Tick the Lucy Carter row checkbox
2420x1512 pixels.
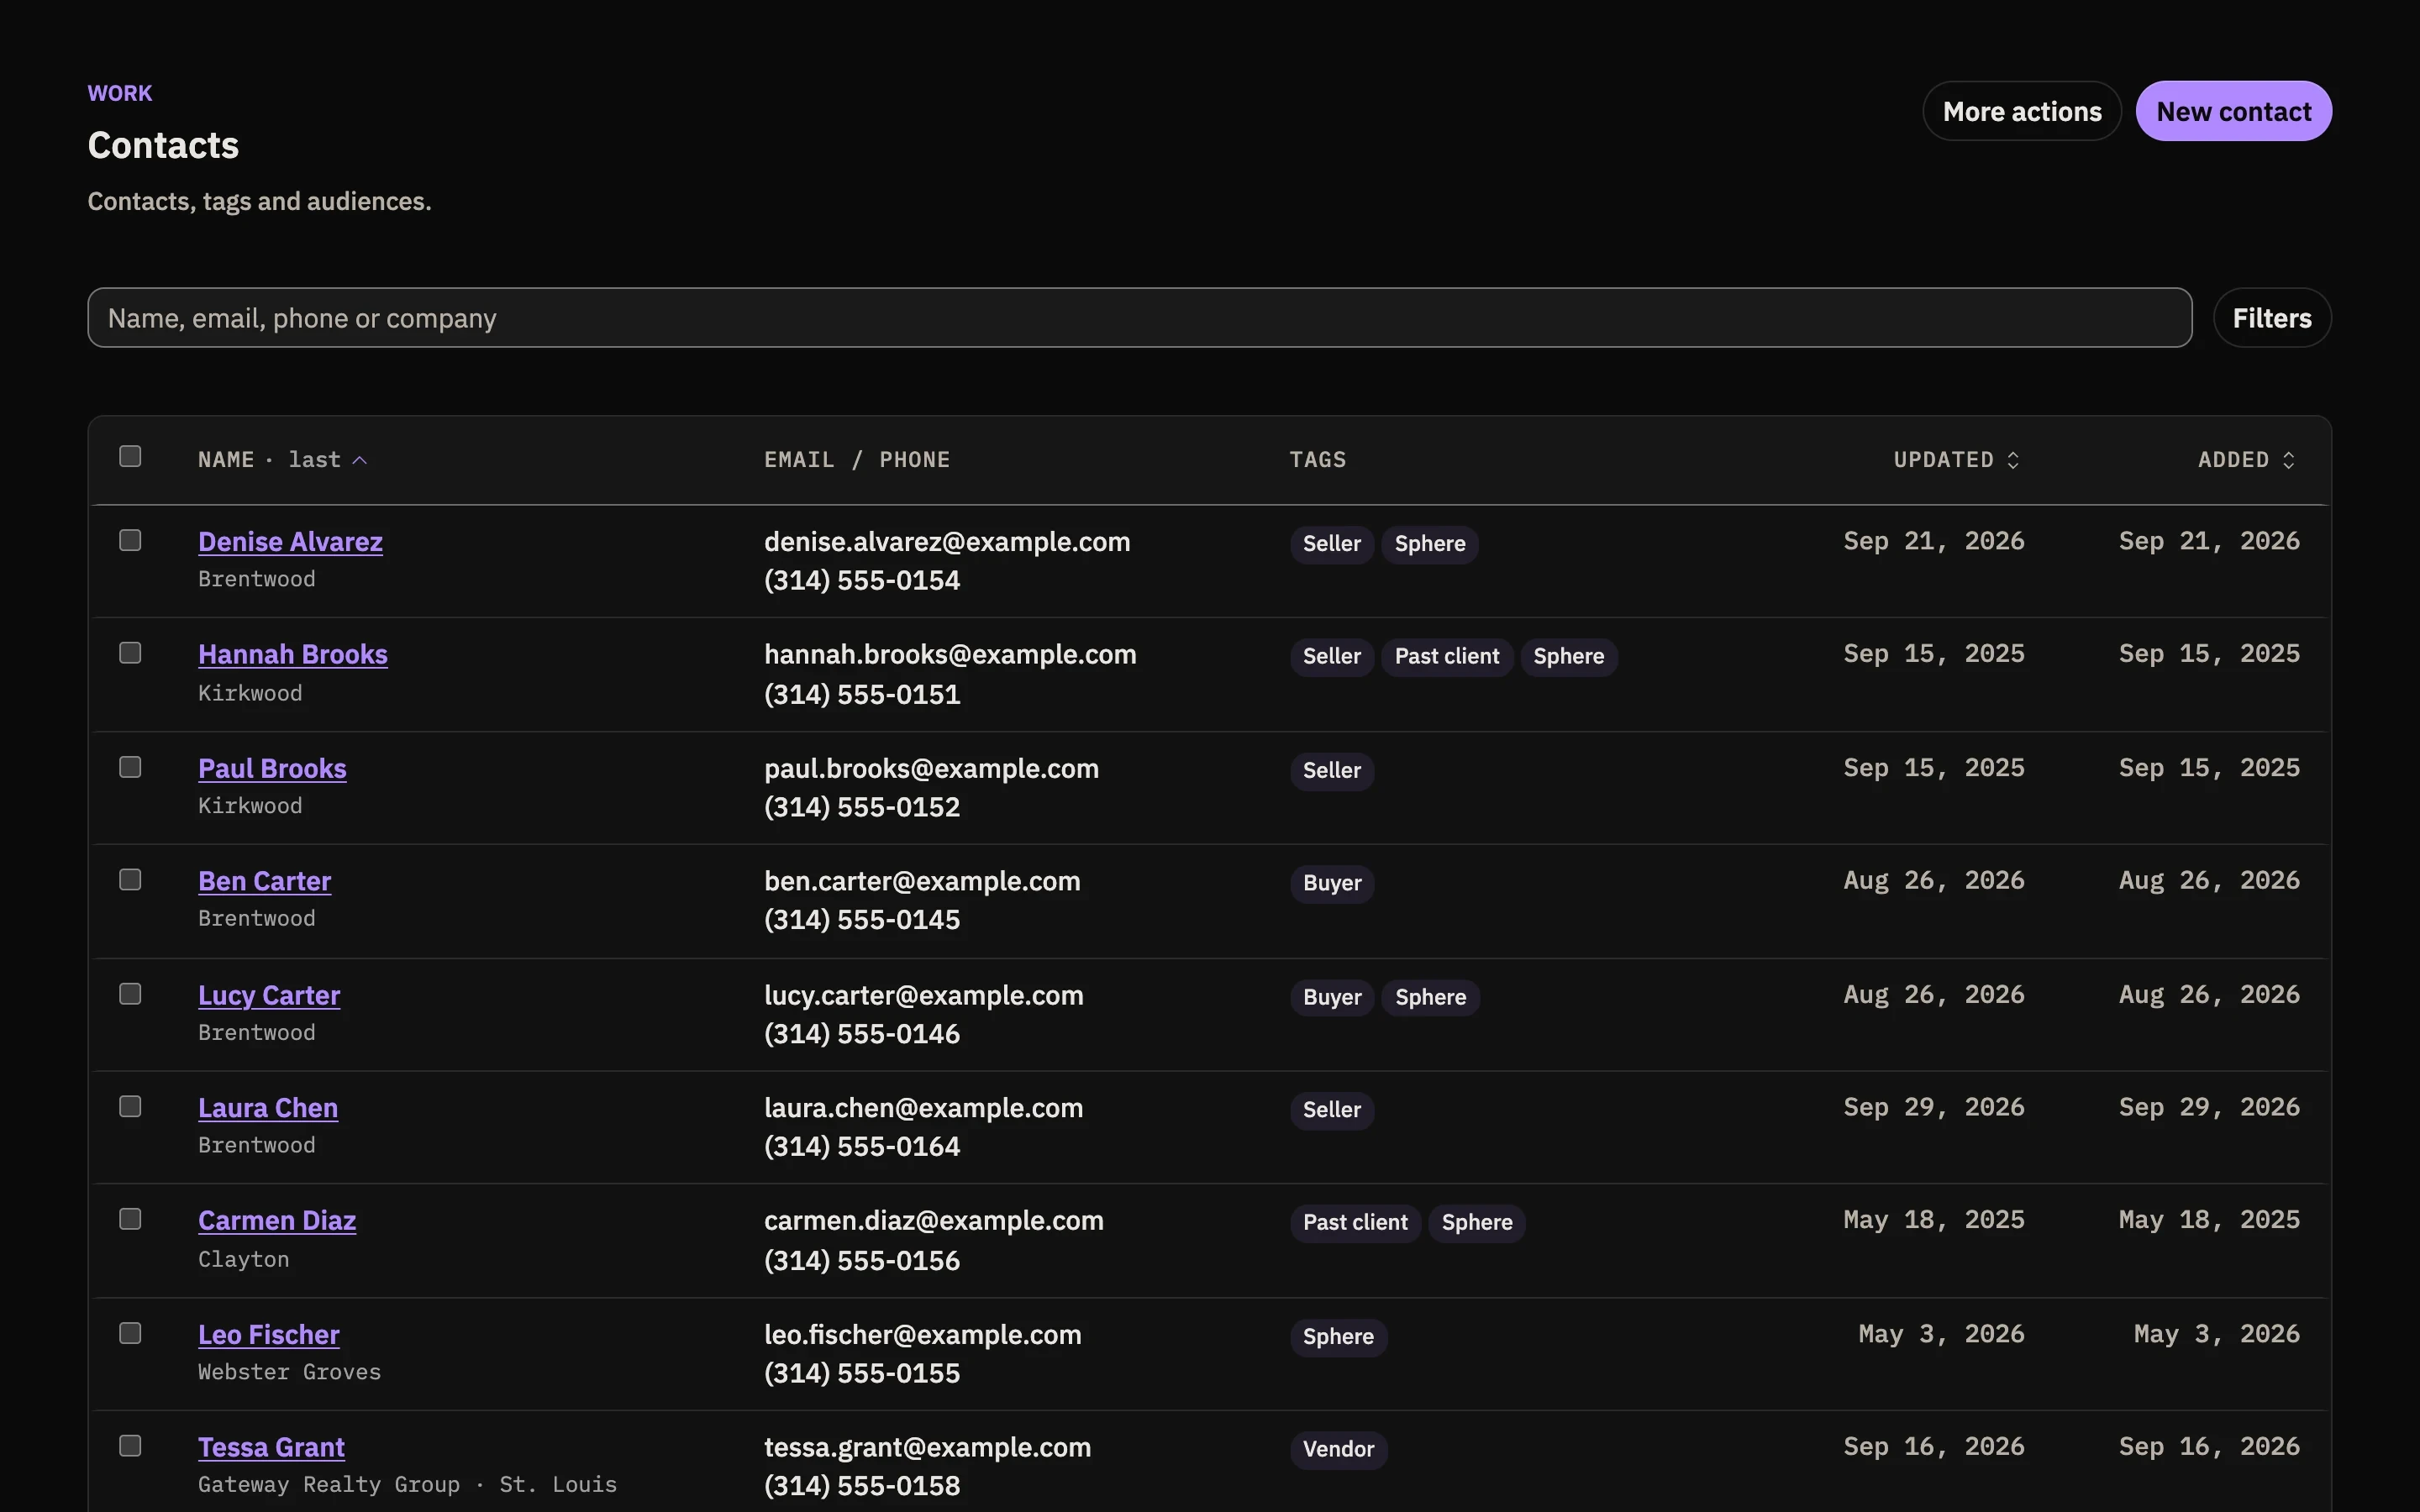pos(130,994)
